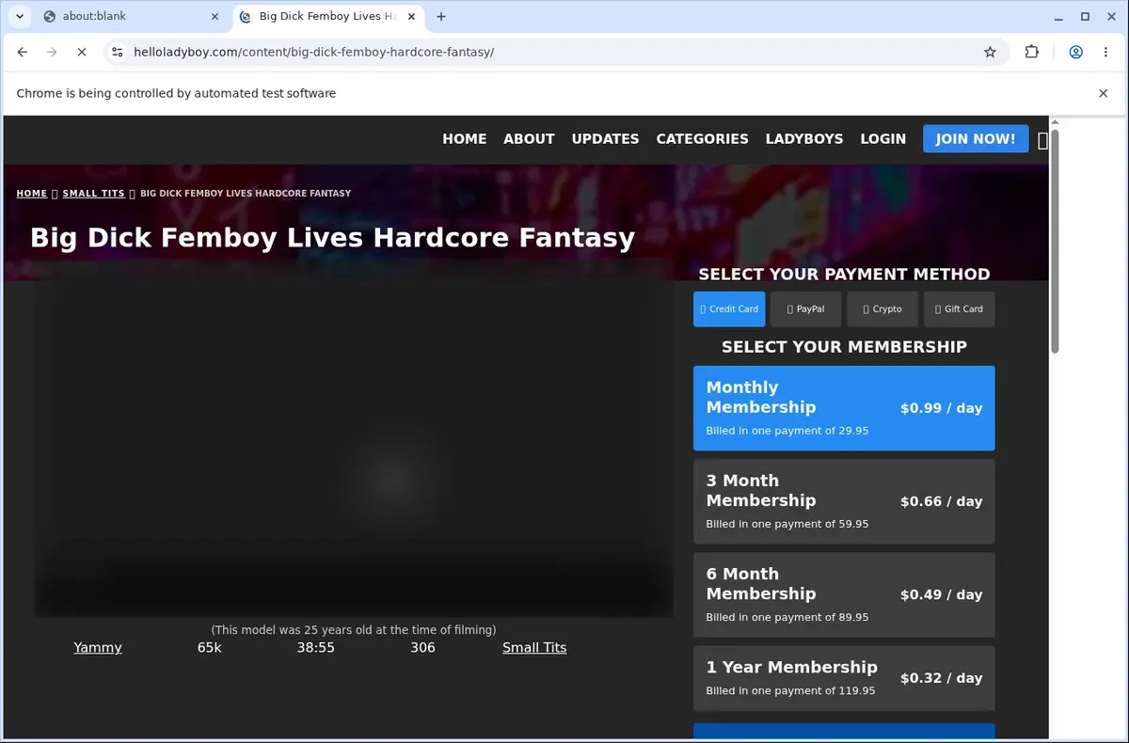Choose the 1 Year Membership plan
The image size is (1129, 743).
[844, 678]
